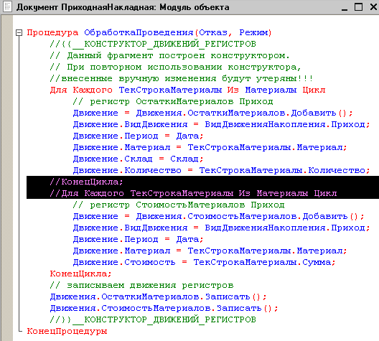Collapse the ОбработкаПроведения procedure block
The height and width of the screenshot is (341, 379).
click(x=19, y=32)
